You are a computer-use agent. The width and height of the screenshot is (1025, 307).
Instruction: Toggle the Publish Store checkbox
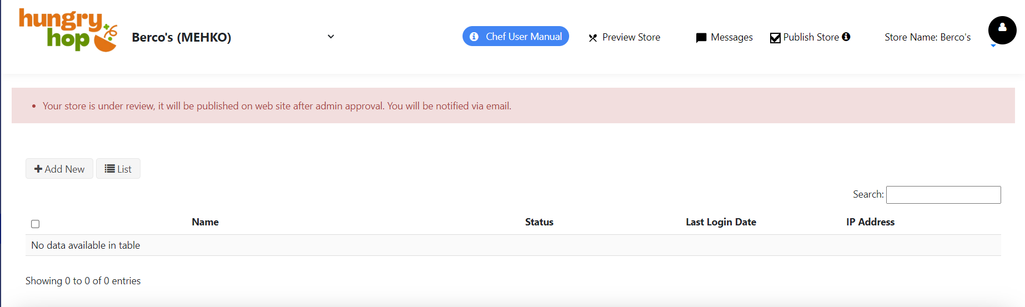point(775,38)
